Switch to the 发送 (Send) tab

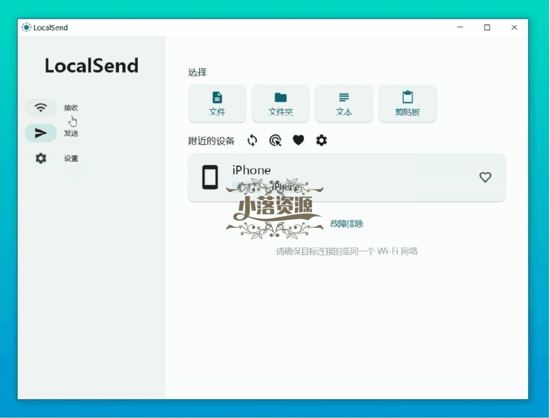(71, 133)
